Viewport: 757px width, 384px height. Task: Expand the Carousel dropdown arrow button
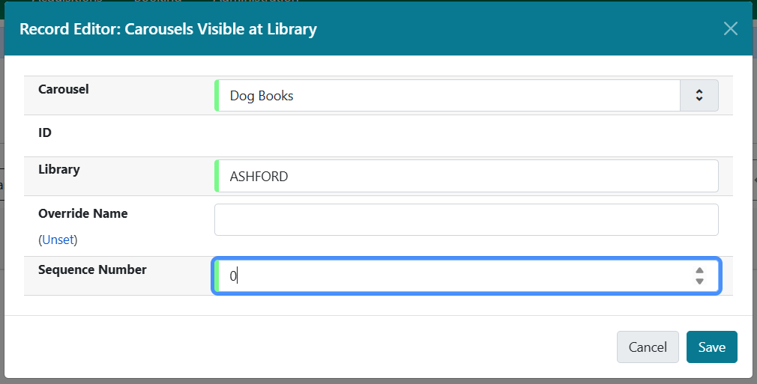[x=699, y=95]
